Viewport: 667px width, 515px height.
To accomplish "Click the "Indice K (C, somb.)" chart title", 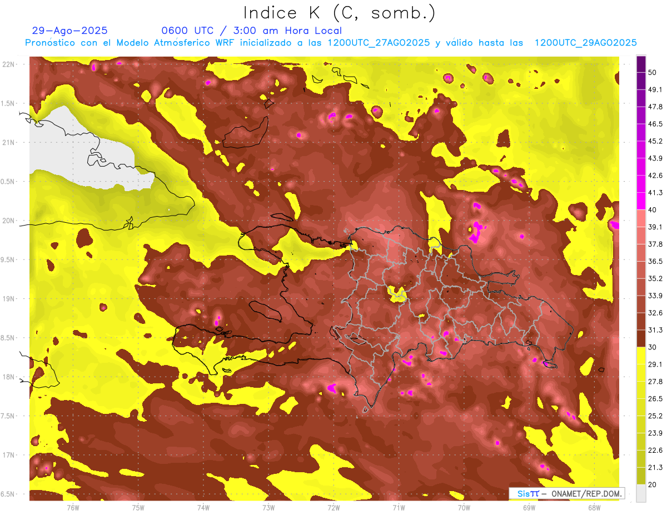I will (x=339, y=13).
